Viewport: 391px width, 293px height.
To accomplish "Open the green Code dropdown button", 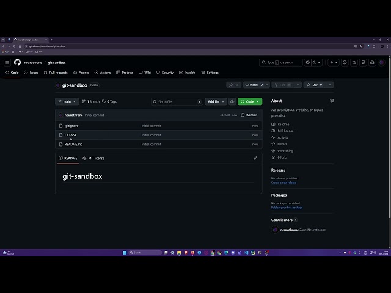I will [250, 102].
